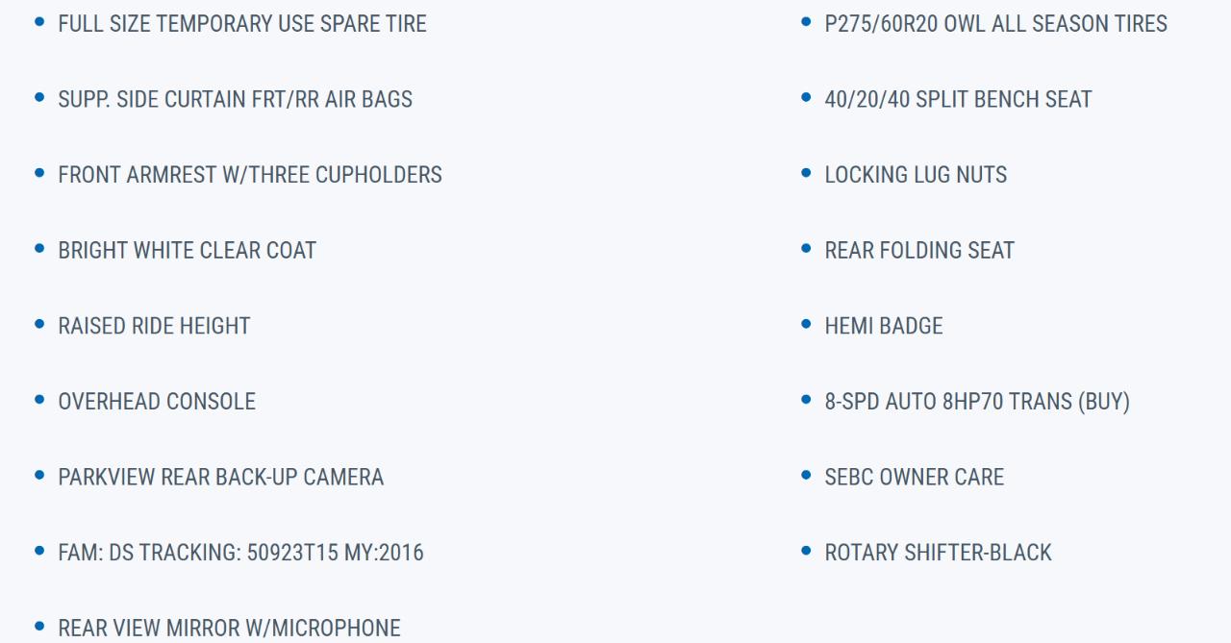The width and height of the screenshot is (1231, 643).
Task: Select the Locking Lug Nuts item
Action: point(916,175)
